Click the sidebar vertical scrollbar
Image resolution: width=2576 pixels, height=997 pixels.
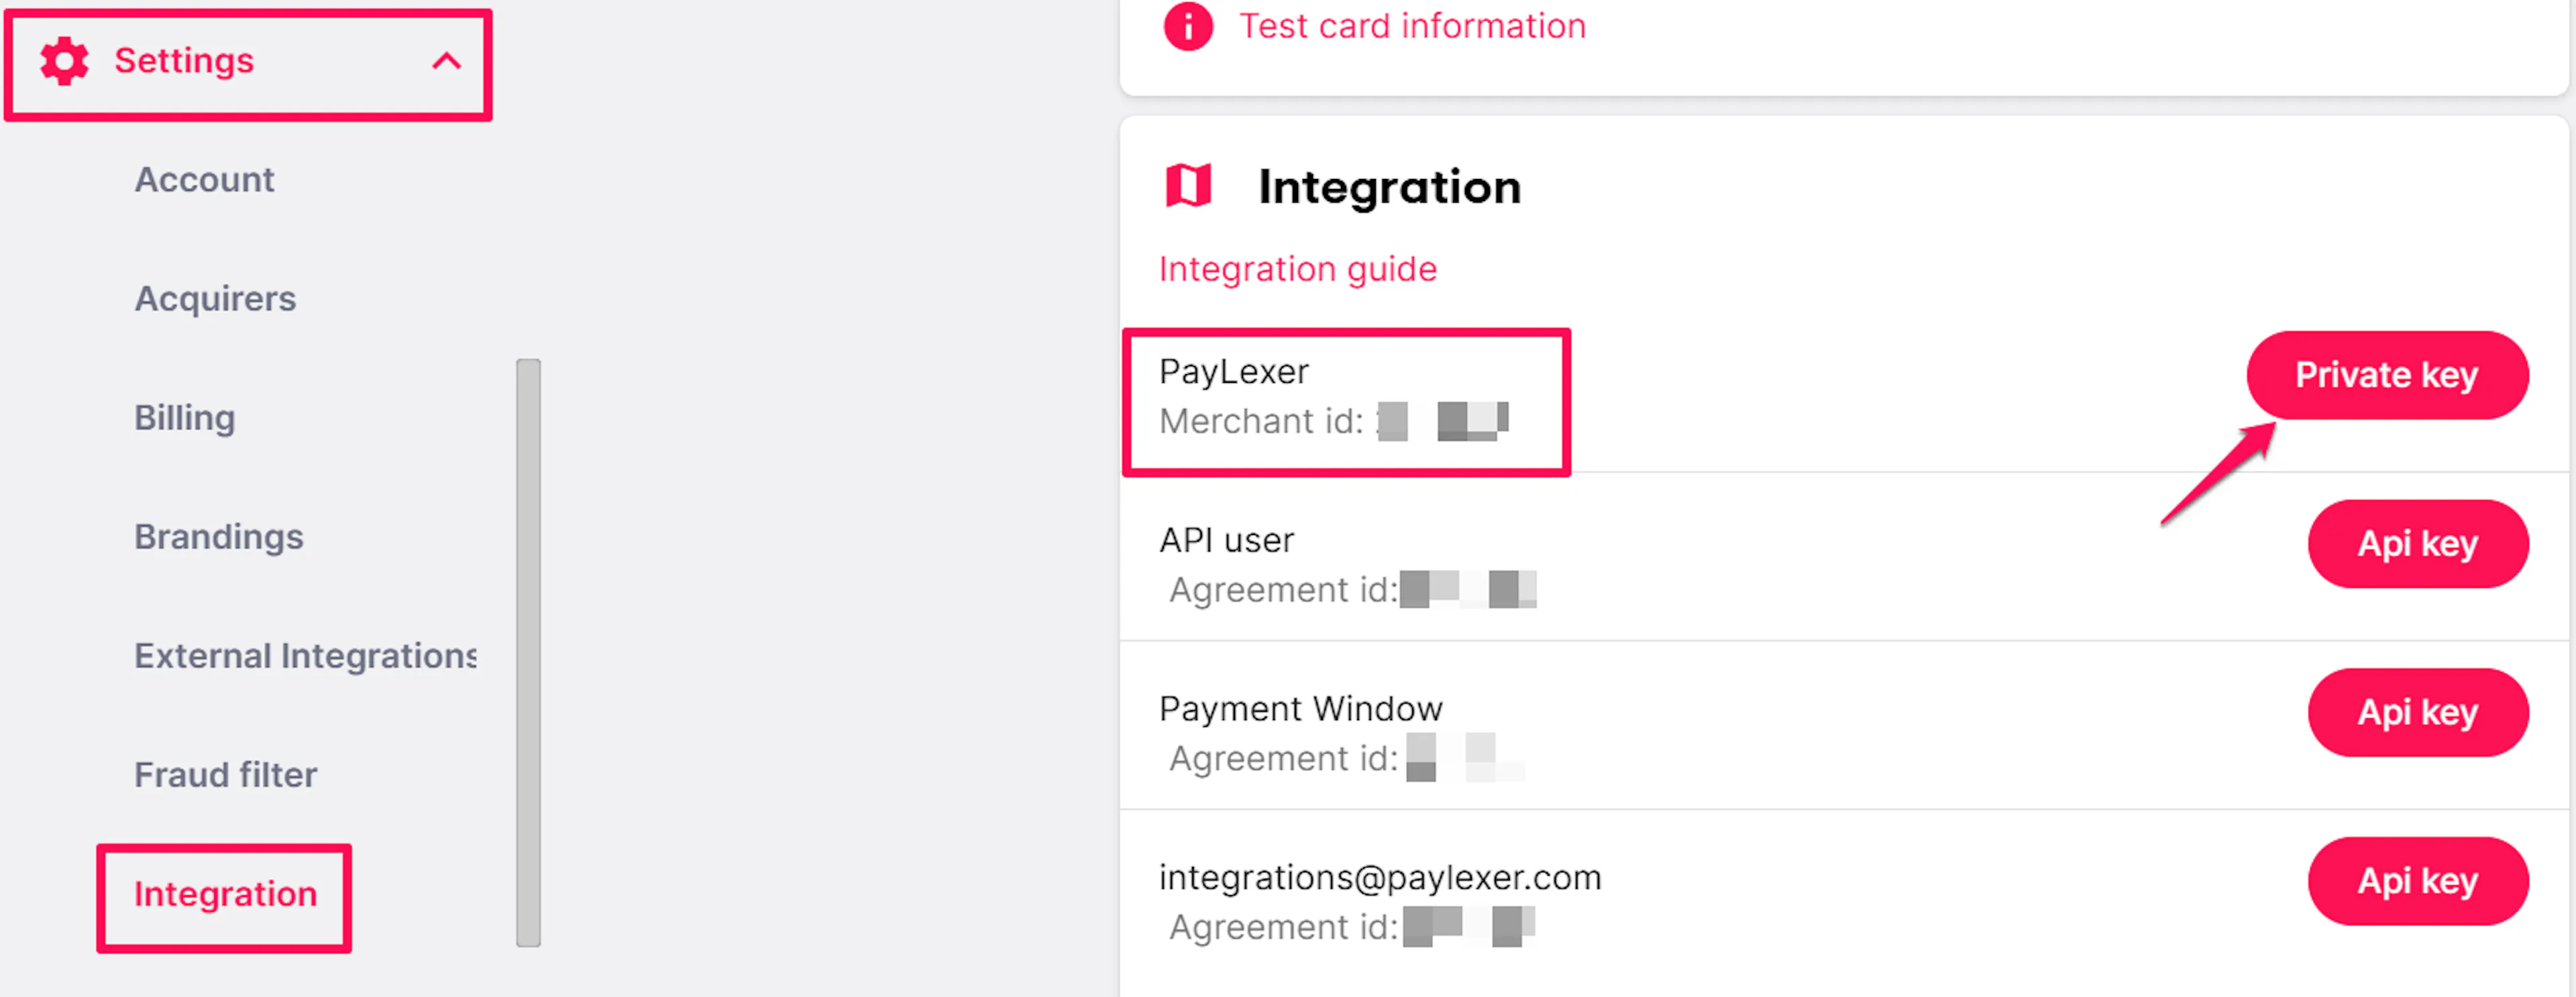[528, 652]
